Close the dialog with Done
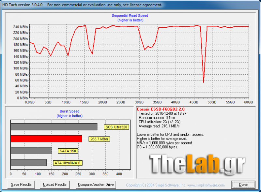Image resolution: width=261 pixels, height=192 pixels. pos(243,185)
